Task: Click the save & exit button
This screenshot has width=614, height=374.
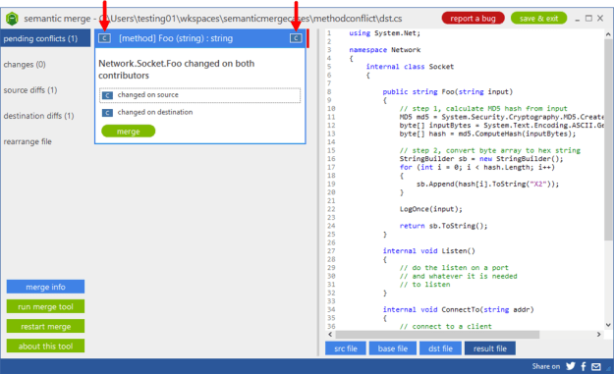Action: (538, 19)
